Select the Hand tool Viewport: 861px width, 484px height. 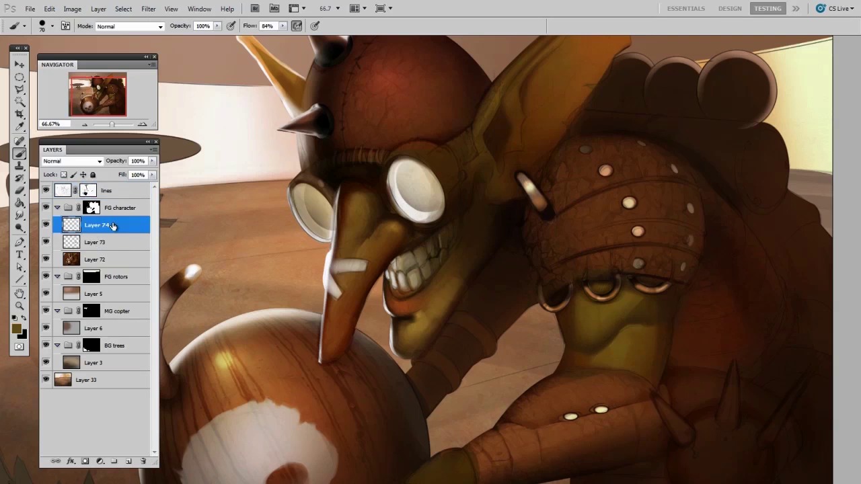point(20,294)
